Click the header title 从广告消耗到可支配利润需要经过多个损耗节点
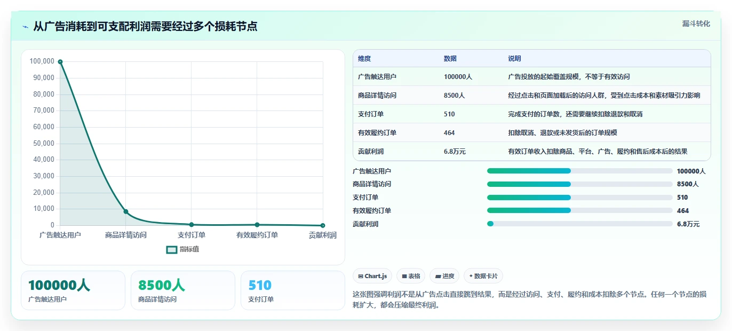This screenshot has width=732, height=331. click(145, 26)
